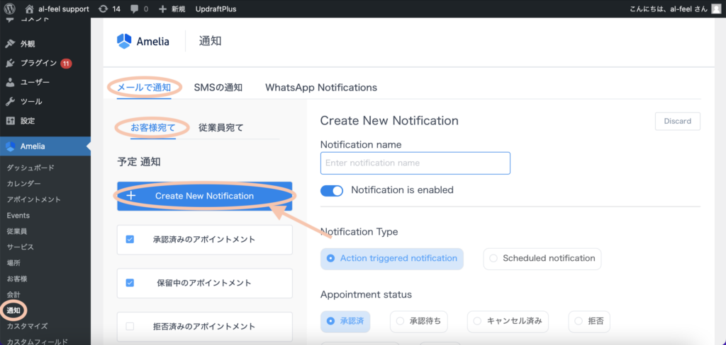The image size is (726, 345).
Task: Click the Notification name input field
Action: pyautogui.click(x=415, y=163)
